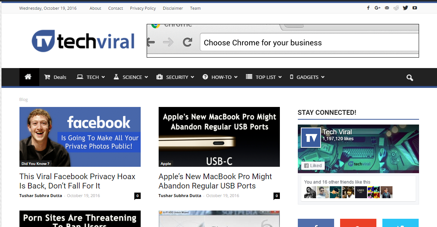Viewport: 437px width, 227px height.
Task: Open comment count badge on Facebook hoax article
Action: 137,196
